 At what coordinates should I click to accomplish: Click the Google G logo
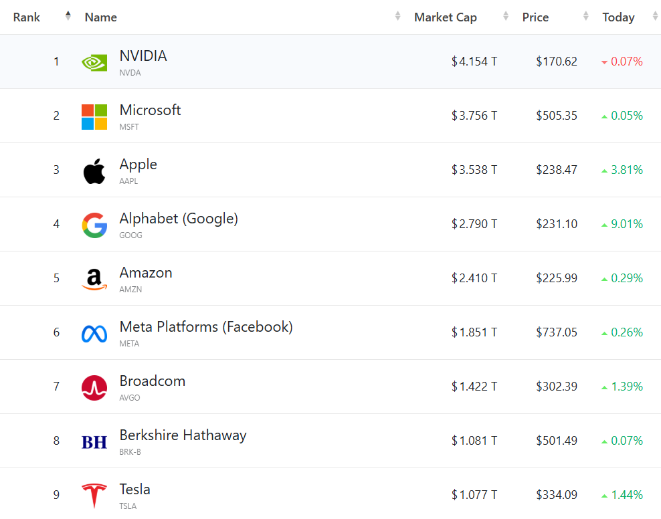click(x=94, y=225)
